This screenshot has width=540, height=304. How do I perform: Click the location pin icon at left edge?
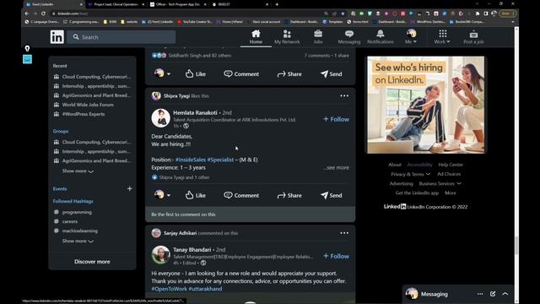point(27,48)
